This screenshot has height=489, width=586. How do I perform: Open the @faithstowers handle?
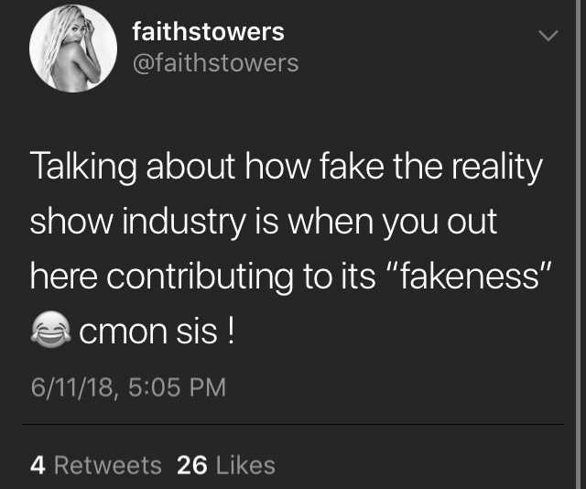tap(216, 63)
